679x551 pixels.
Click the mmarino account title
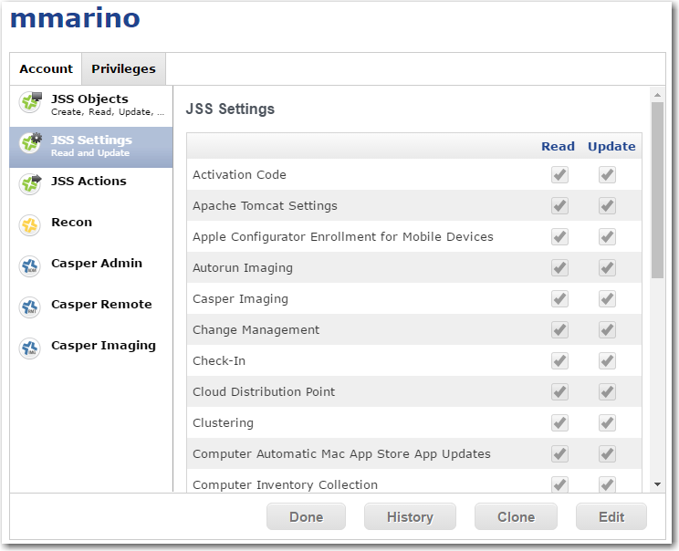pos(75,18)
